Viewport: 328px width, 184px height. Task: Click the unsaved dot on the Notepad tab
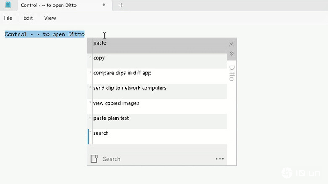pos(104,5)
